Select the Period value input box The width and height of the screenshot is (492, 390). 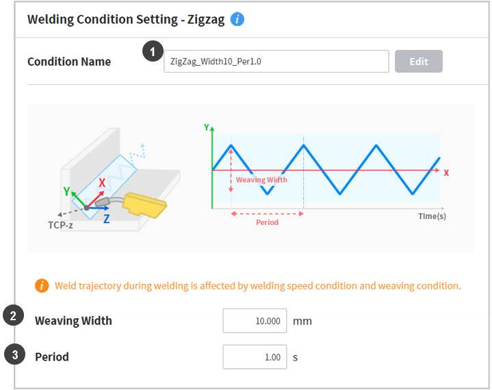255,356
